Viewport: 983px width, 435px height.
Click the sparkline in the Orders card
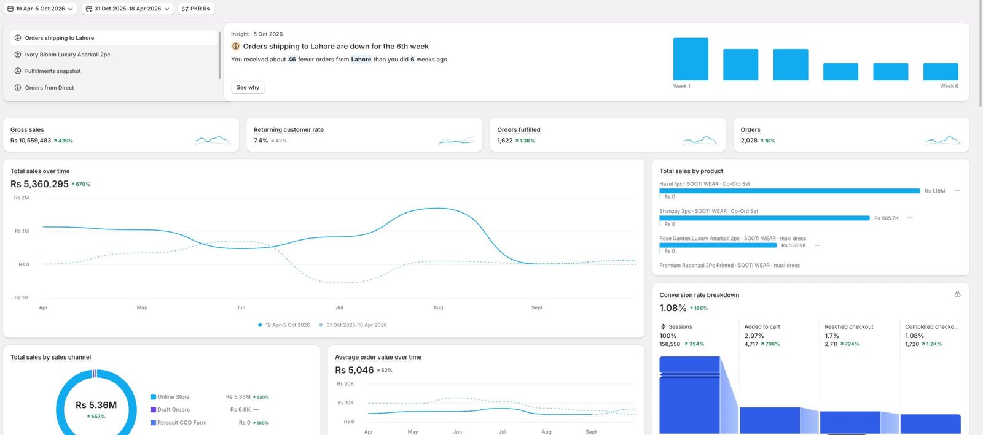point(943,141)
